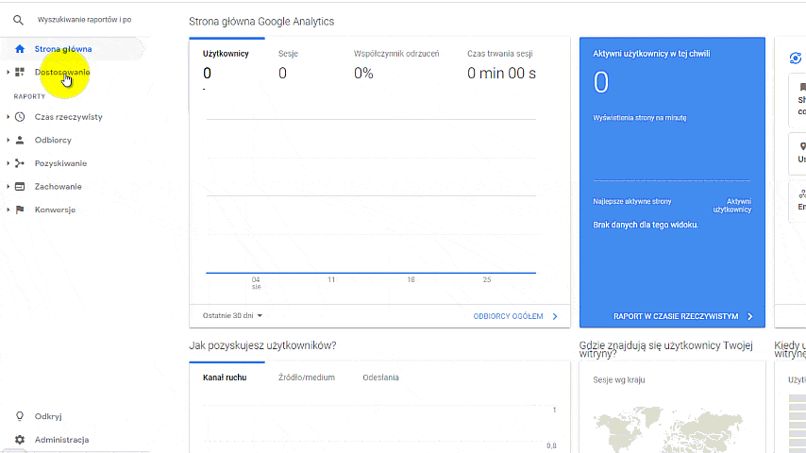
Task: Expand the Pozyskiwanie arrow
Action: [x=8, y=163]
